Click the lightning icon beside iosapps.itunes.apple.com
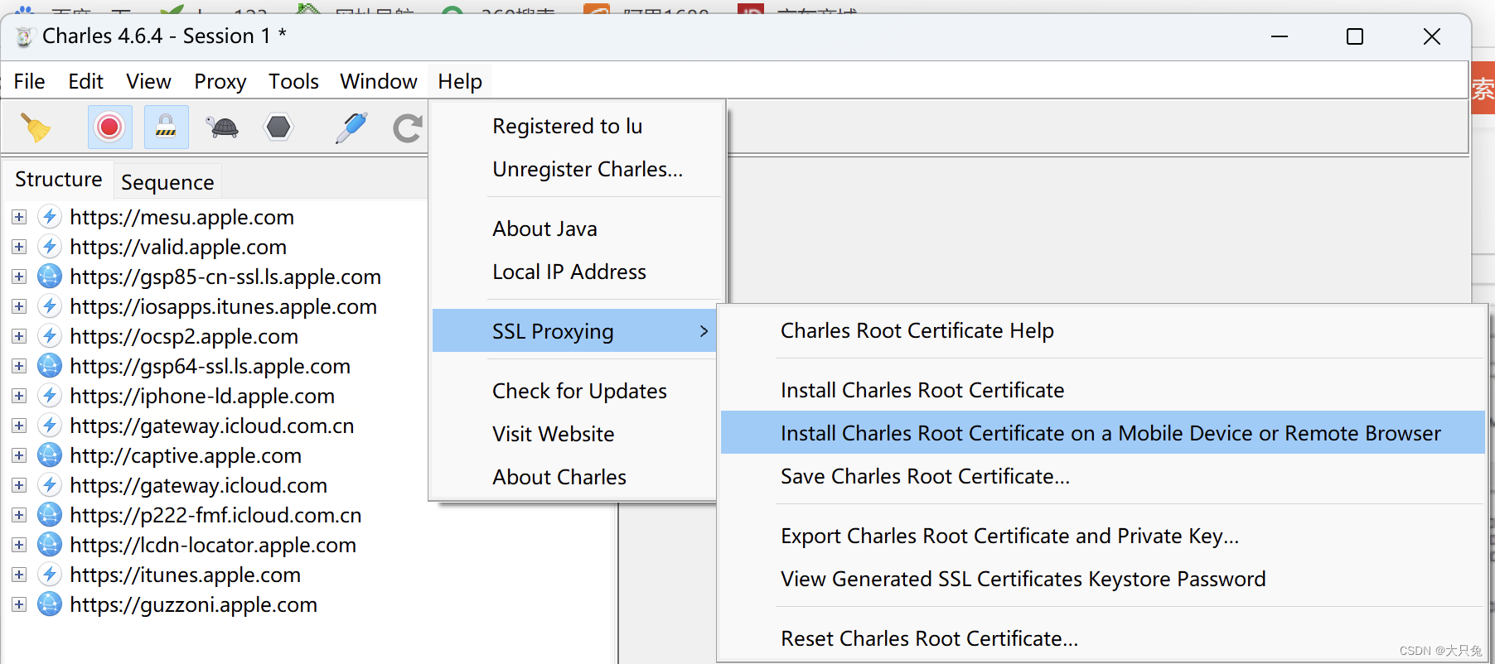The image size is (1495, 664). tap(50, 306)
